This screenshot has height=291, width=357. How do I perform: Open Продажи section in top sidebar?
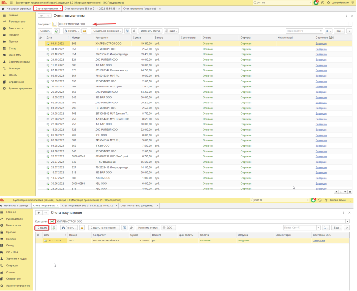(x=14, y=35)
